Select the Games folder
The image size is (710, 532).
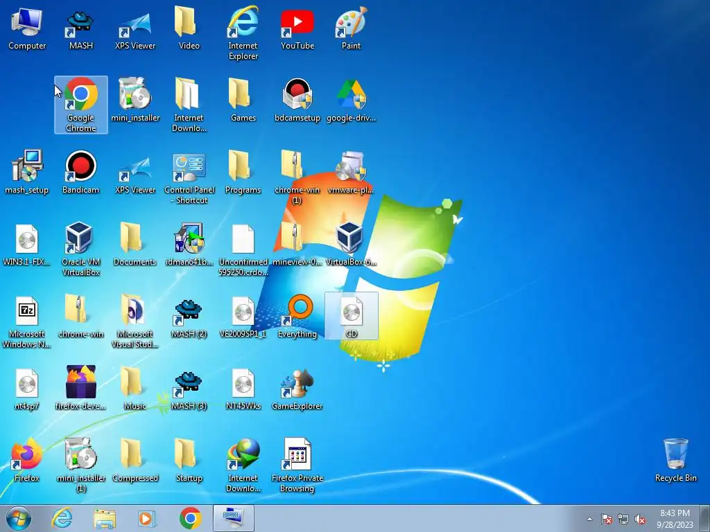click(243, 100)
